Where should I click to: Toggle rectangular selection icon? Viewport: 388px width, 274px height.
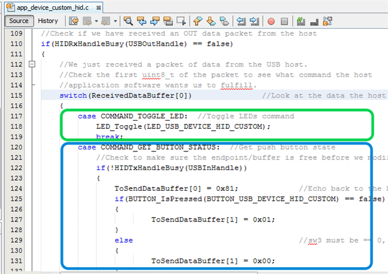pos(181,21)
